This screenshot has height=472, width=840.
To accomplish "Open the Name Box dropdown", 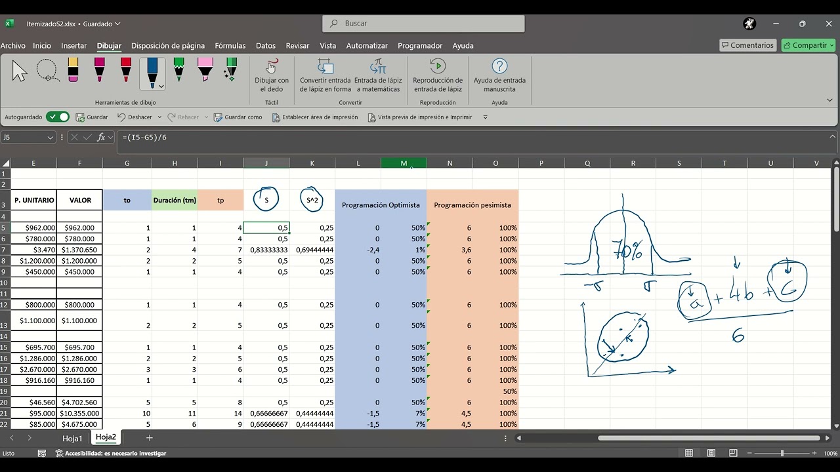I will (x=50, y=138).
